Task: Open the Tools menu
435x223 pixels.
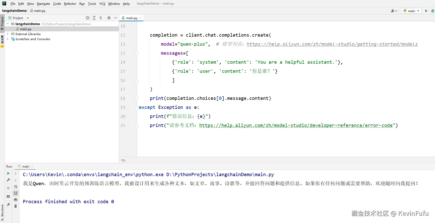Action: [92, 4]
